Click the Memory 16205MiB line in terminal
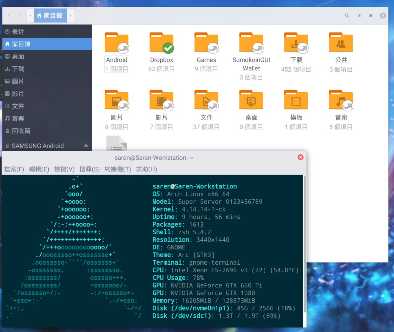 [x=204, y=301]
